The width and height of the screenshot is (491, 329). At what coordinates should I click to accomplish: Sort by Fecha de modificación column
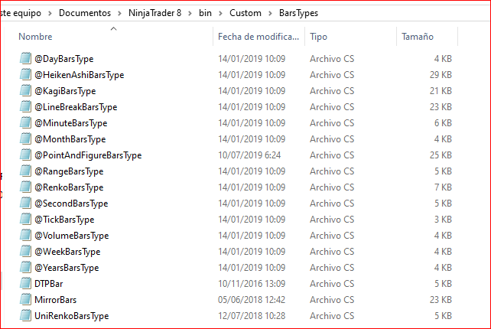coord(259,37)
